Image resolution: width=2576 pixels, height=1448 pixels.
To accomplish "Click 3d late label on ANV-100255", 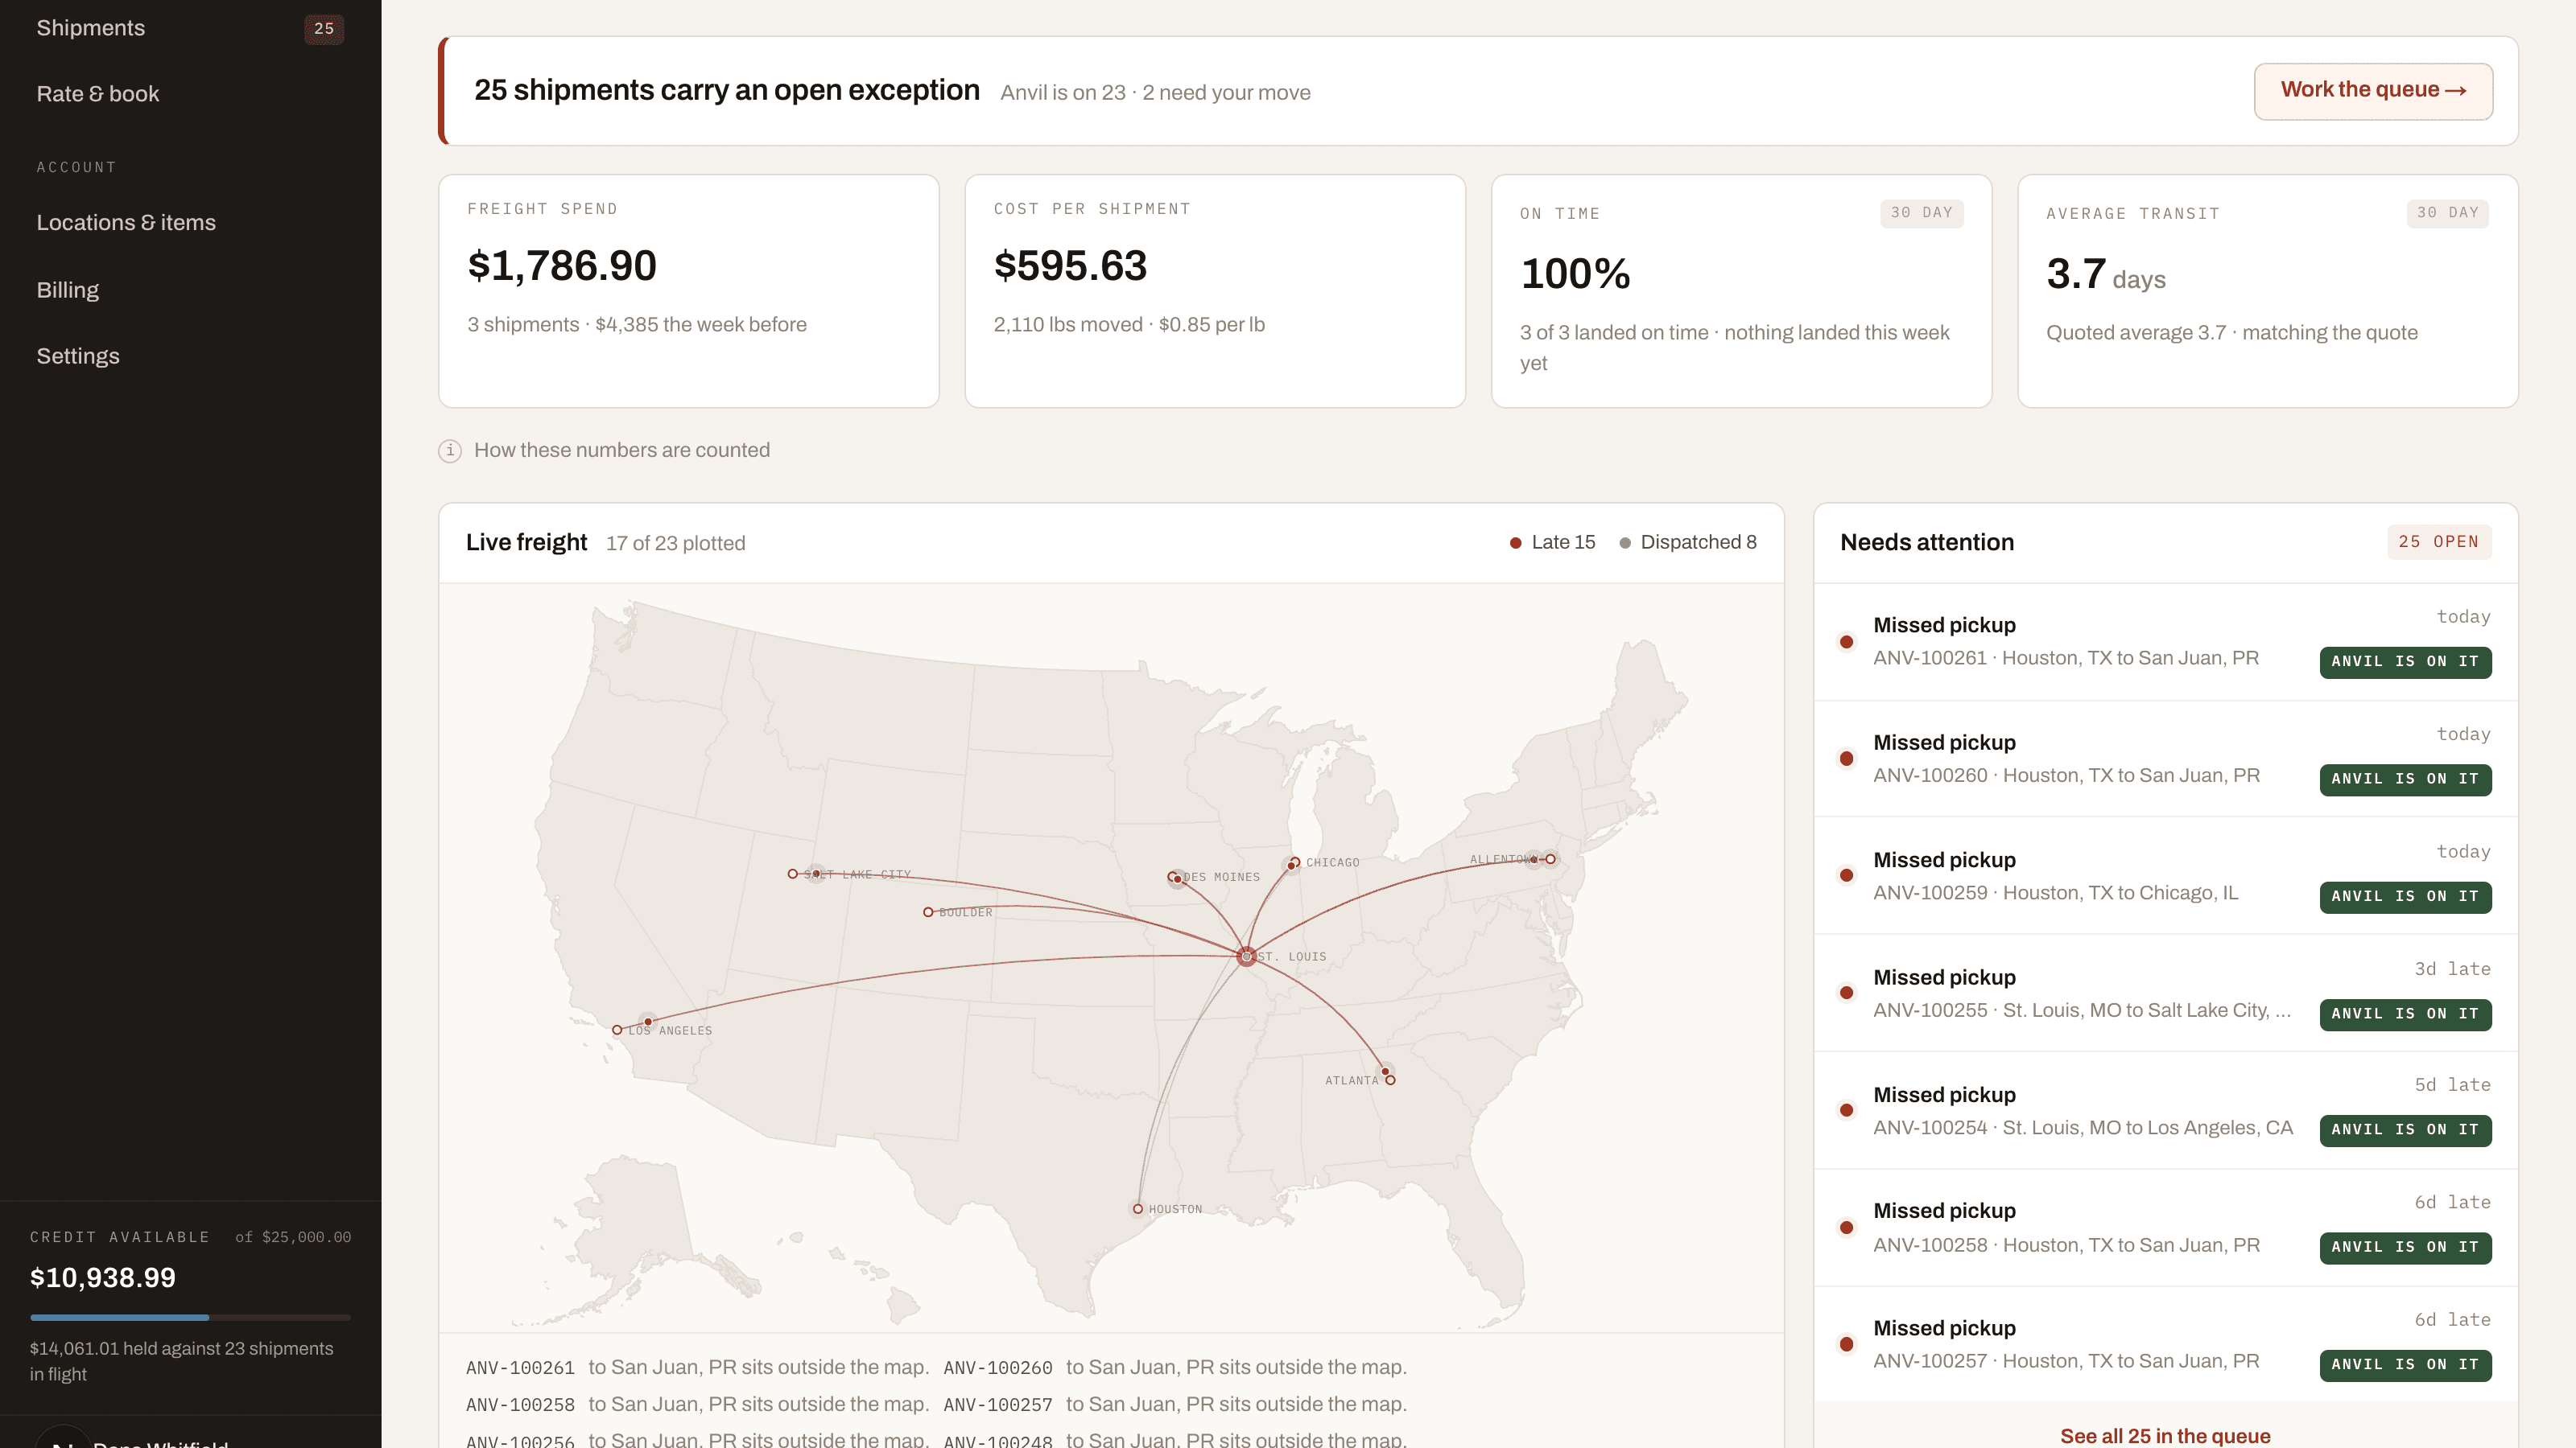I will pyautogui.click(x=2452, y=969).
